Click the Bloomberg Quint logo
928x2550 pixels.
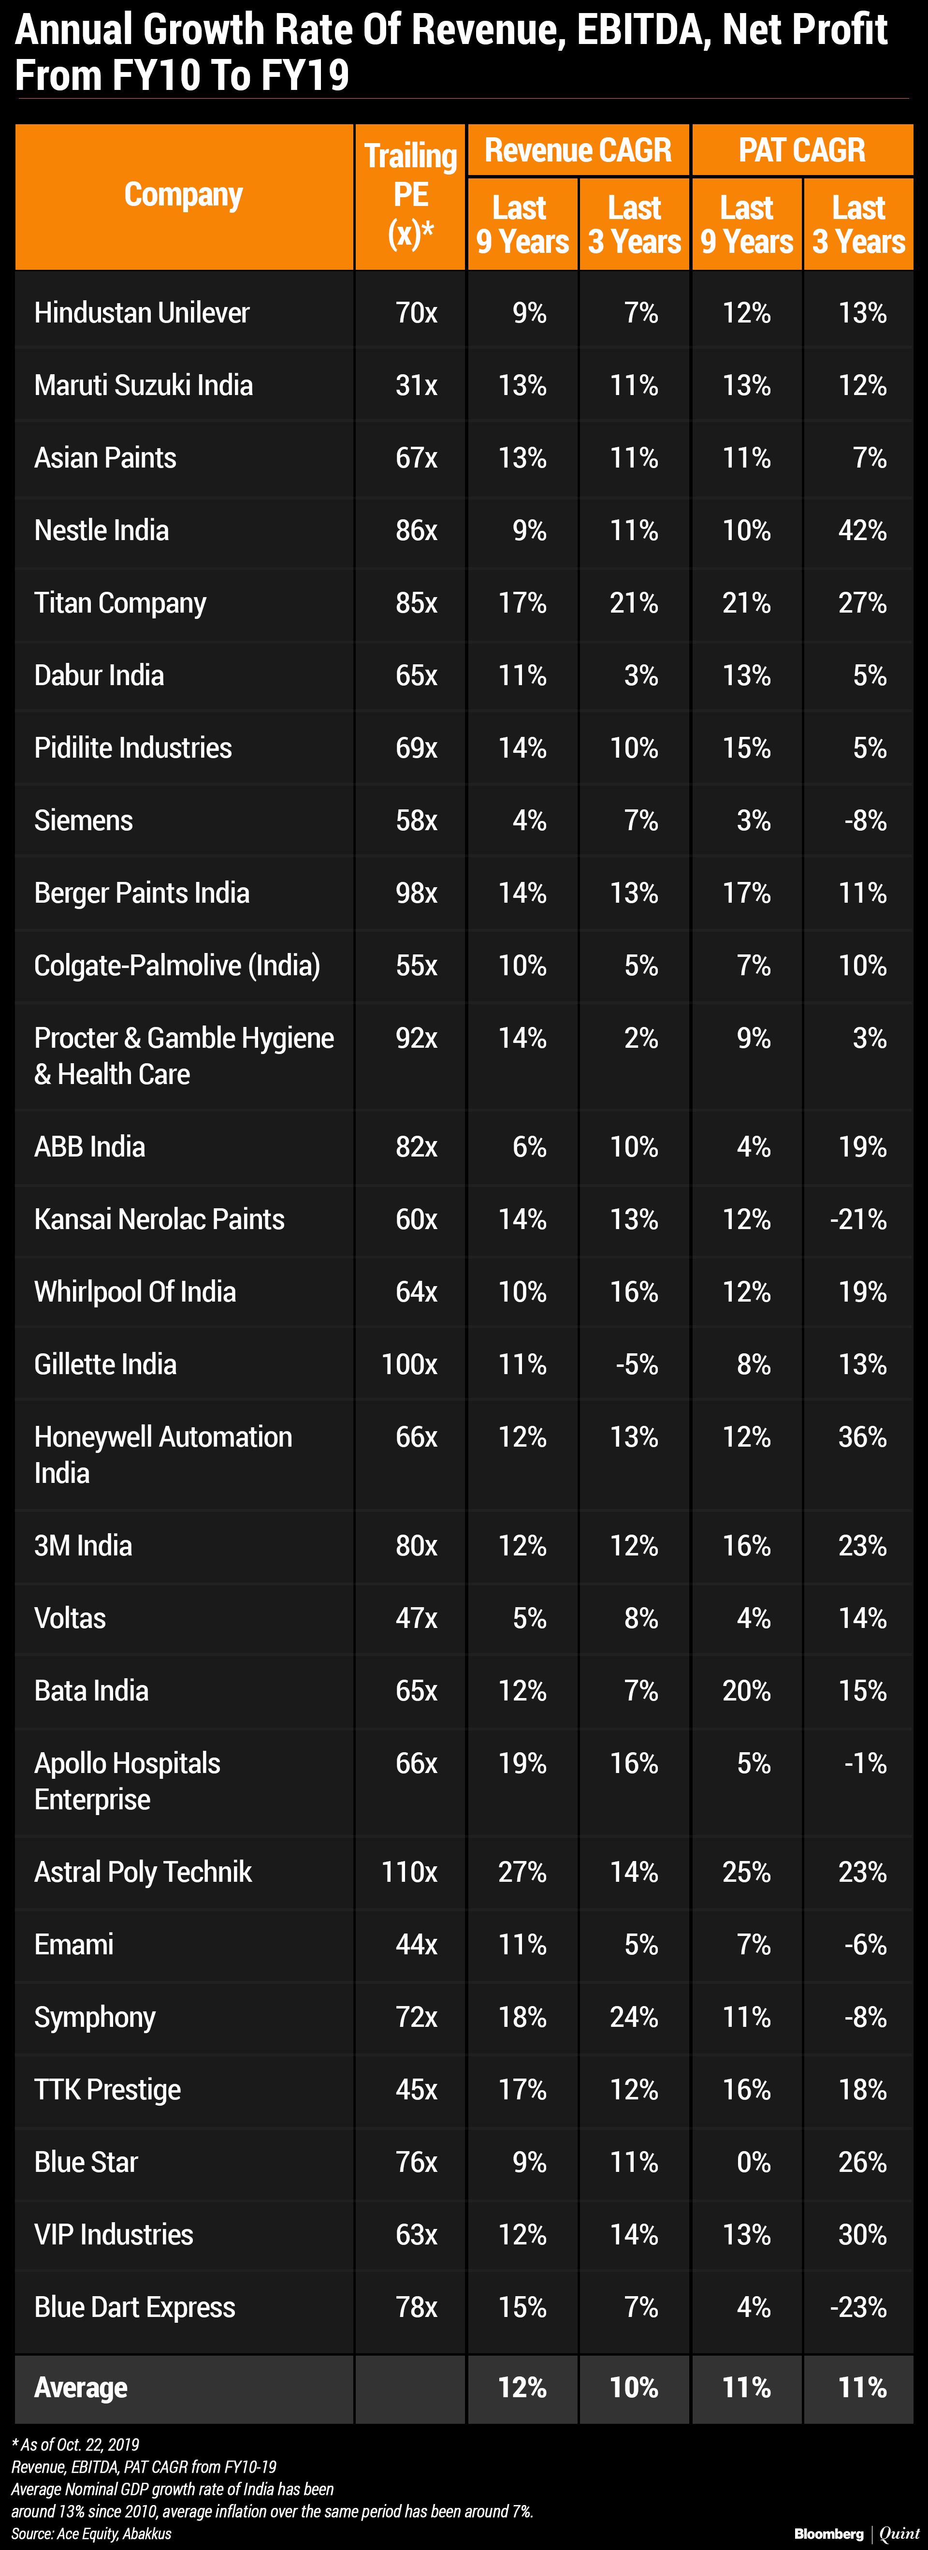coord(857,2533)
